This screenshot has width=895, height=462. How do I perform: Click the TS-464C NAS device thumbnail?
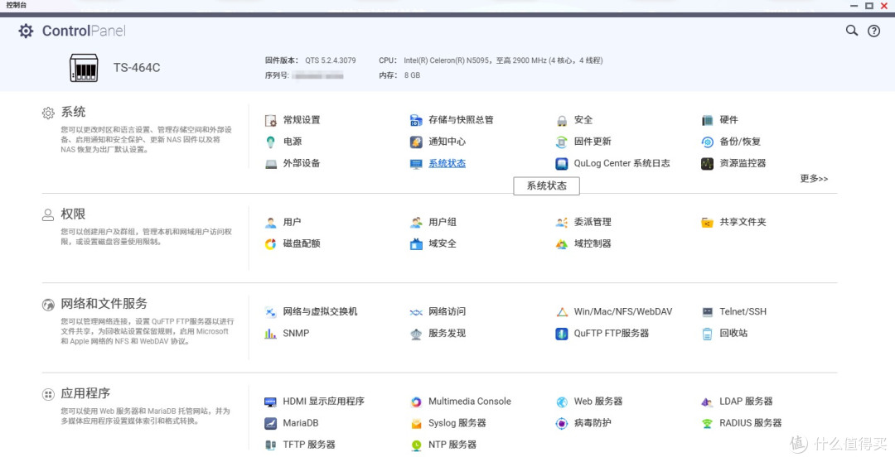pos(84,68)
